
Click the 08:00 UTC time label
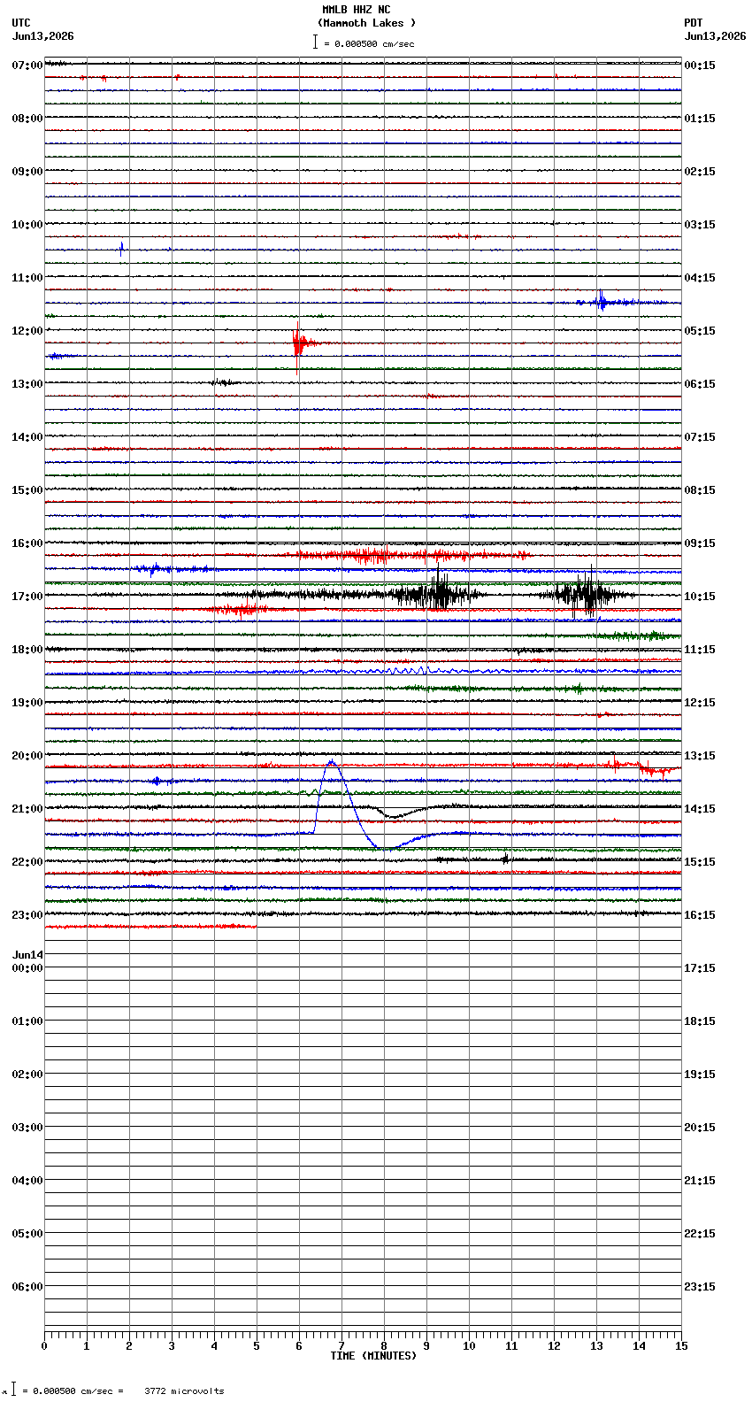coord(27,119)
